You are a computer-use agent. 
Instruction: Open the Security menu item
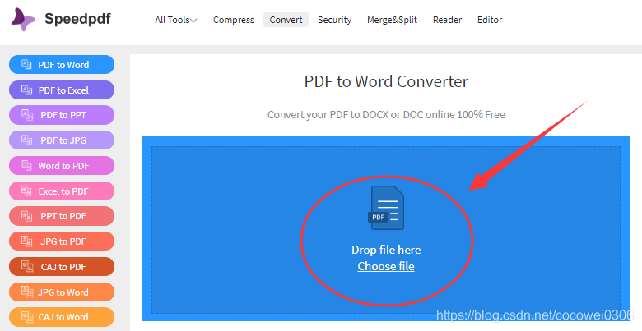tap(334, 20)
